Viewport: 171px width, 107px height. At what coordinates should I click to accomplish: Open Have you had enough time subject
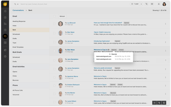tap(108, 23)
